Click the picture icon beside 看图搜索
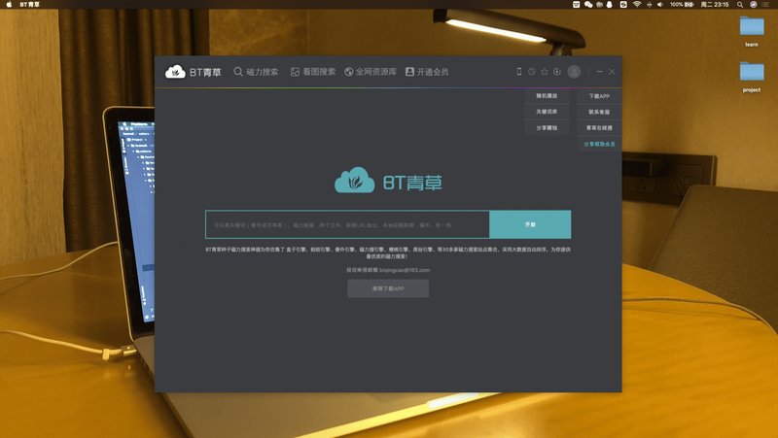The height and width of the screenshot is (438, 778). [295, 72]
